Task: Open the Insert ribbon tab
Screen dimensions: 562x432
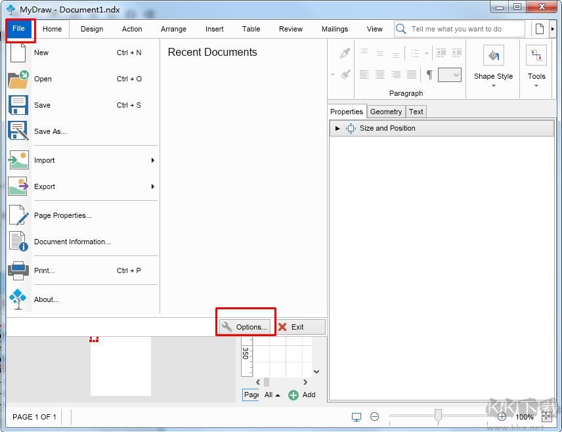Action: (214, 29)
